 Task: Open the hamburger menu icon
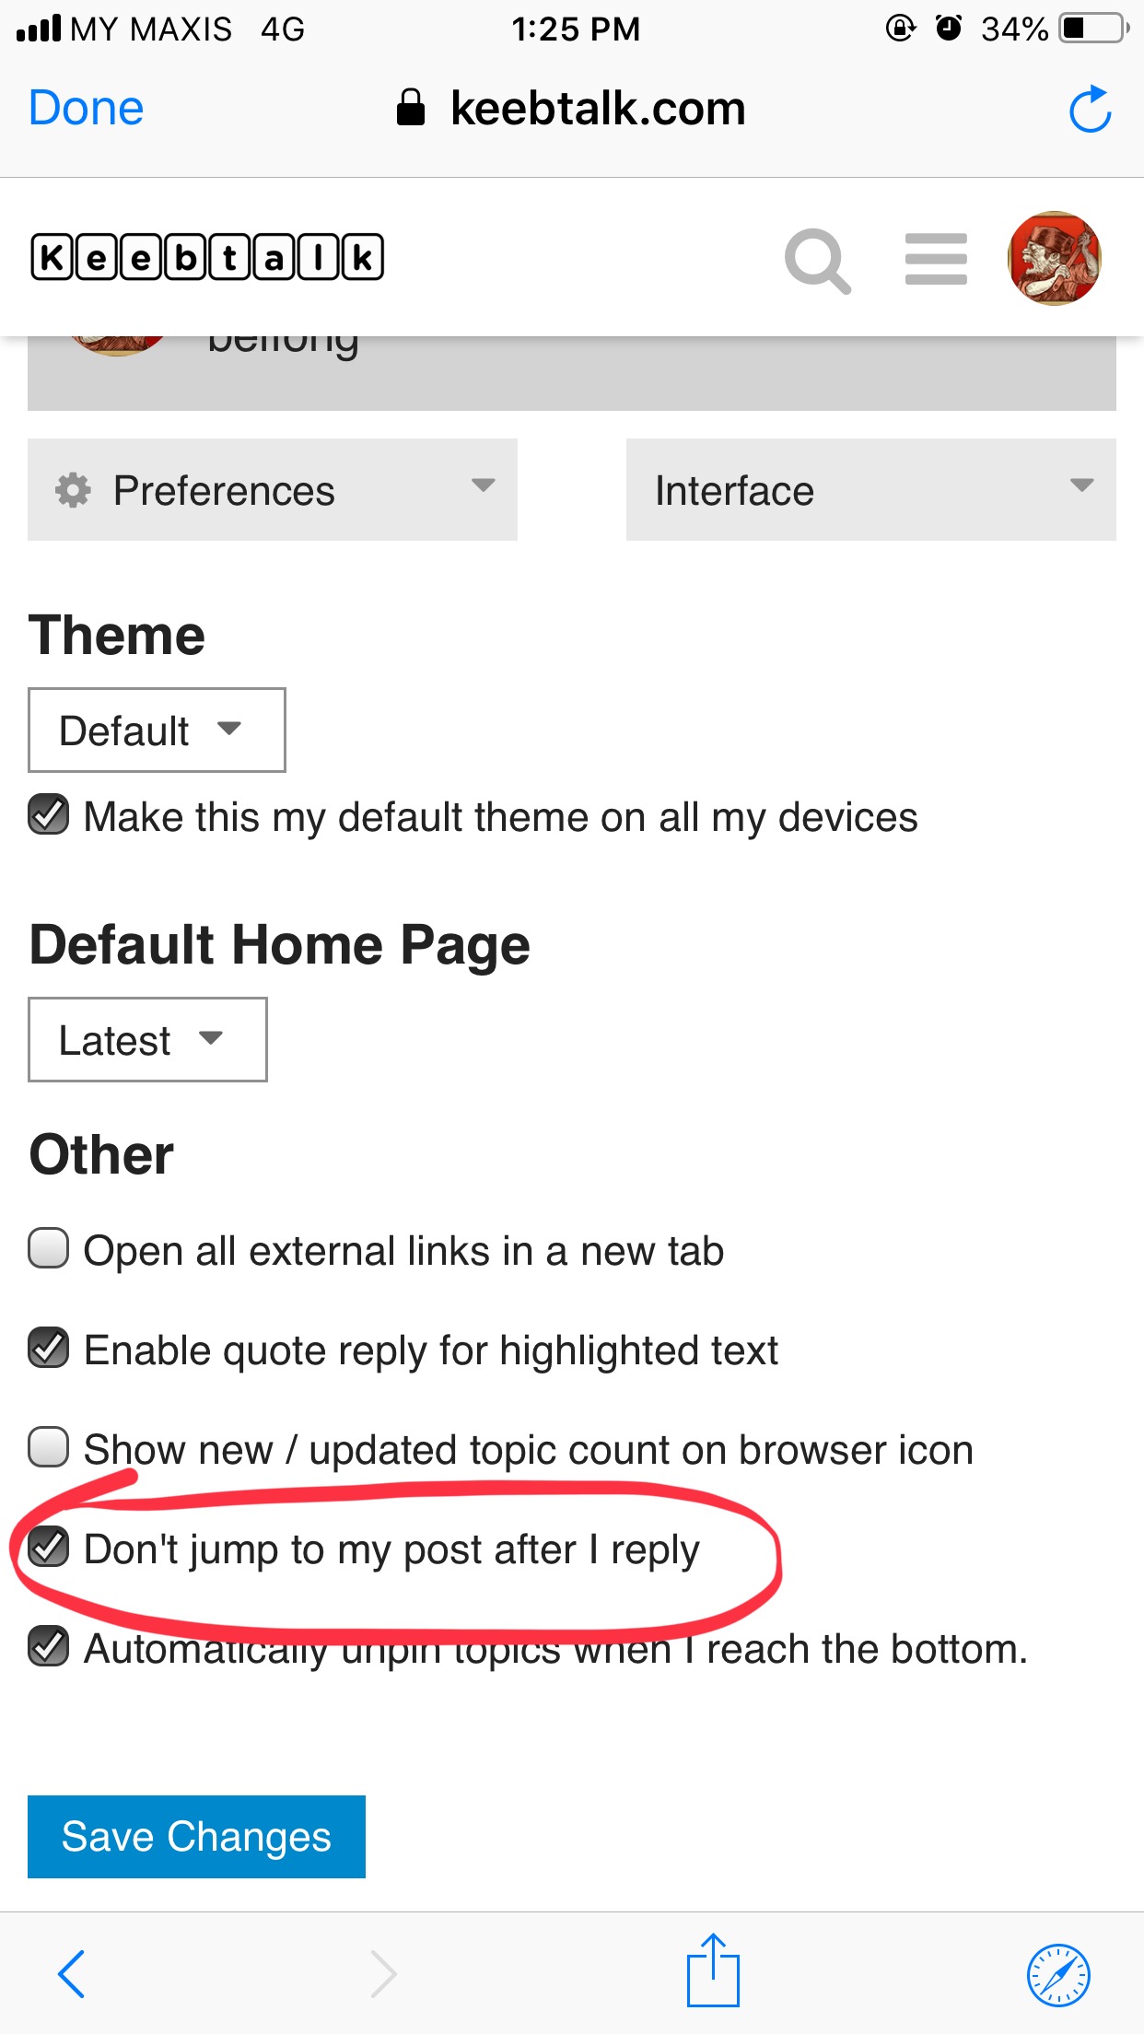[936, 259]
